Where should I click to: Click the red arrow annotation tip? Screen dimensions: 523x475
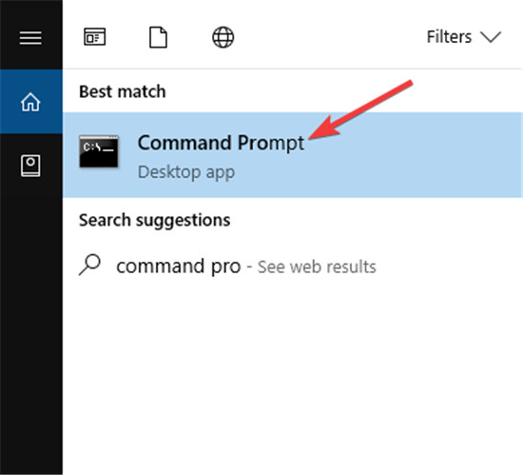point(310,137)
